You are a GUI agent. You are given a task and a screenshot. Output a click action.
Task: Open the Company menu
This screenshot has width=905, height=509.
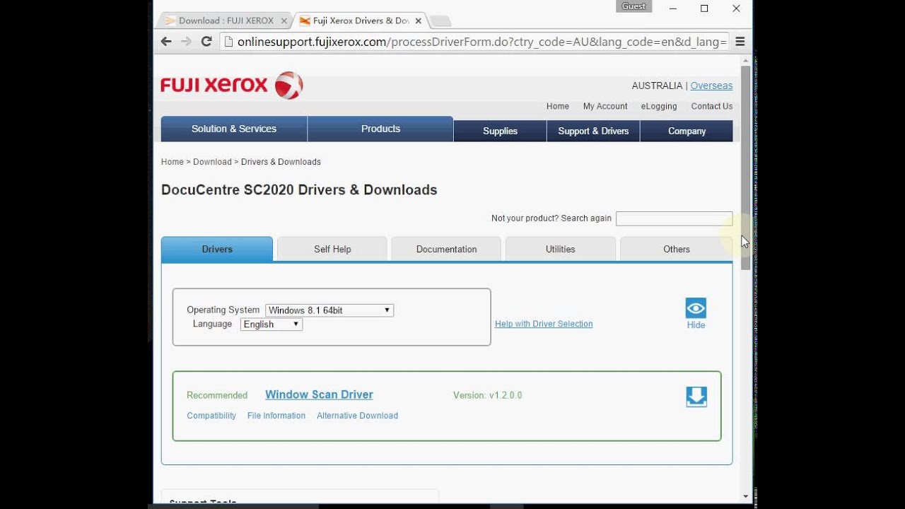pyautogui.click(x=687, y=131)
